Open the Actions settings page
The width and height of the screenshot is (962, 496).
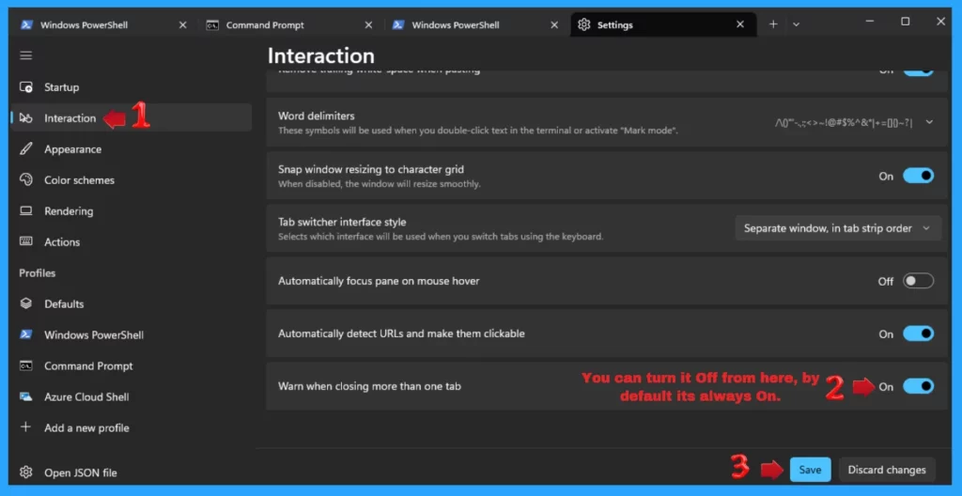pos(132,241)
